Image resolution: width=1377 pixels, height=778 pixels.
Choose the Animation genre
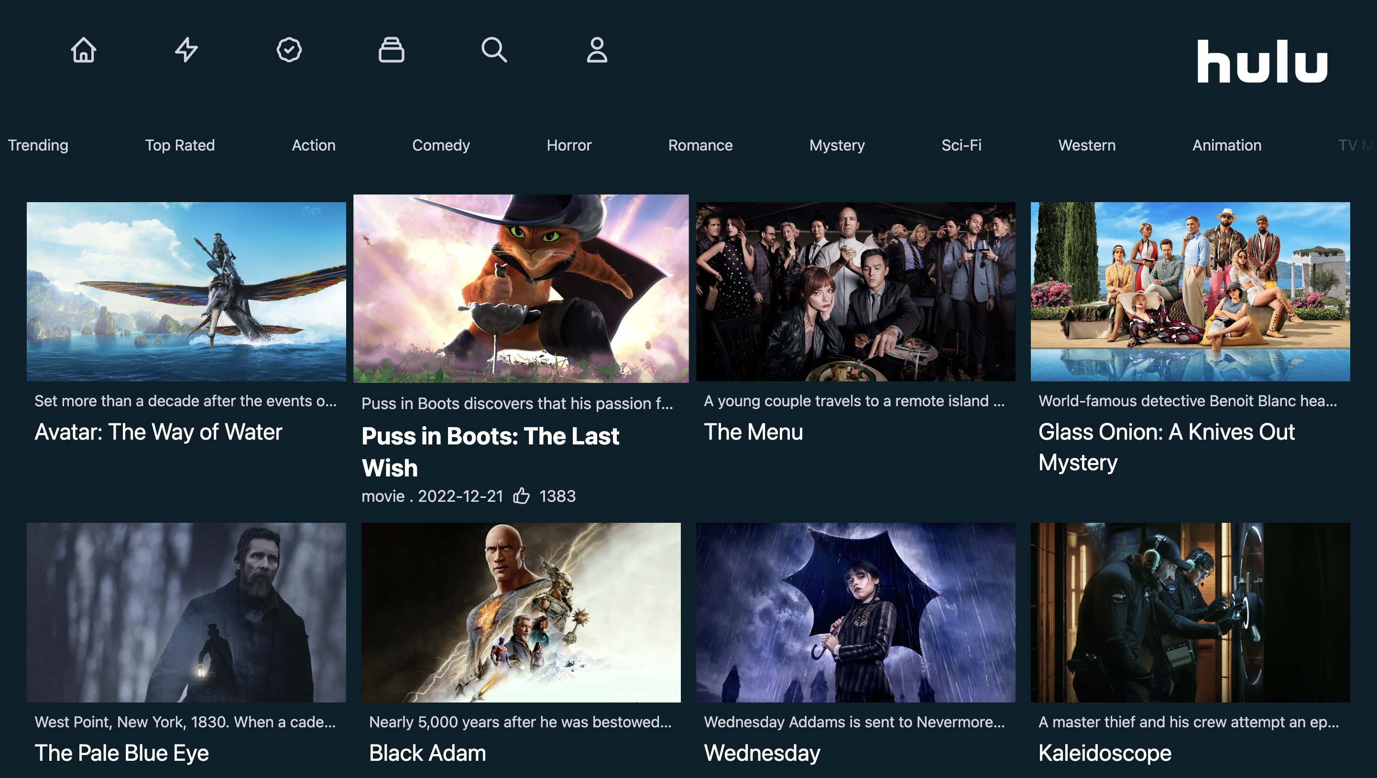1226,145
